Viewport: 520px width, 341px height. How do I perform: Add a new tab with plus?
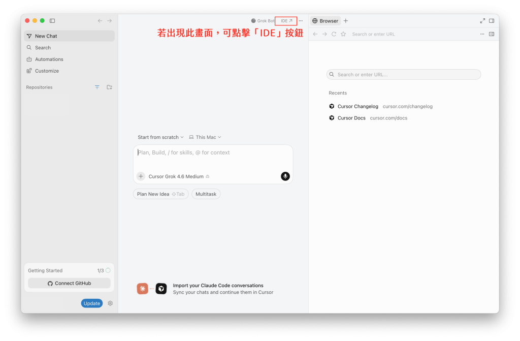click(345, 21)
